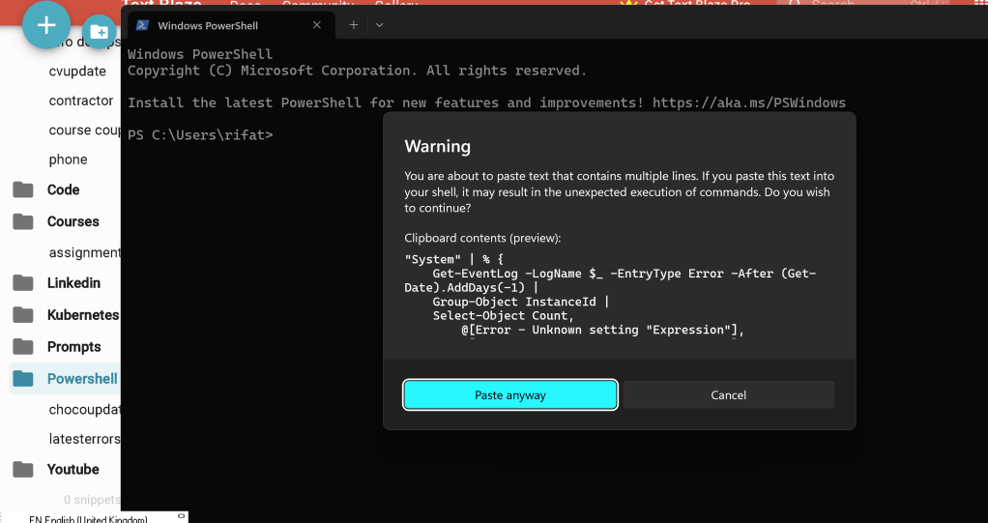
Task: Click the Kubernetes folder icon
Action: [22, 314]
